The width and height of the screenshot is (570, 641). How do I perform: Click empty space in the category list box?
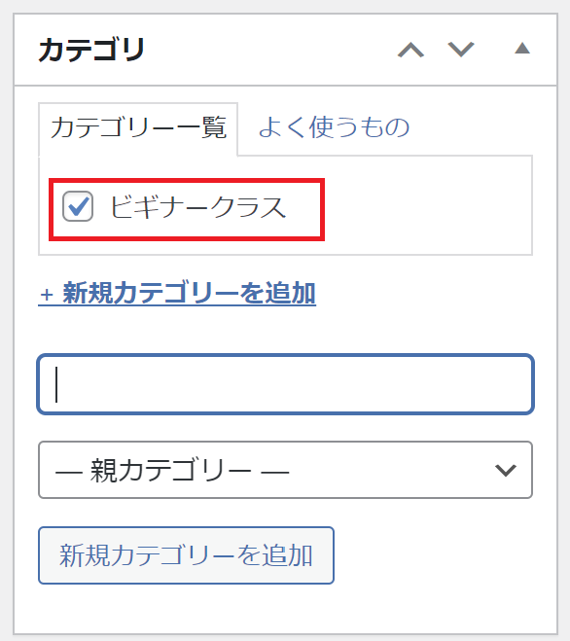point(425,206)
